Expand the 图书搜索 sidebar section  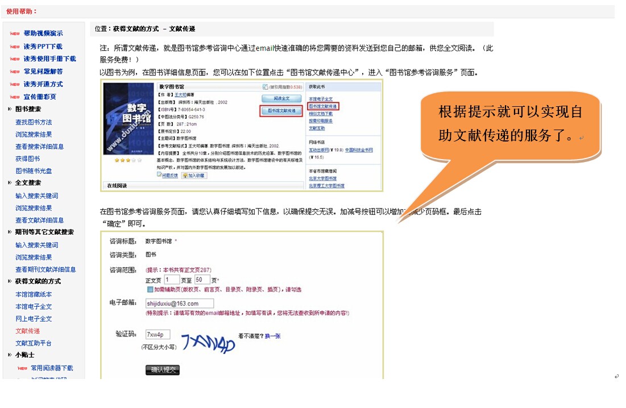pyautogui.click(x=10, y=109)
